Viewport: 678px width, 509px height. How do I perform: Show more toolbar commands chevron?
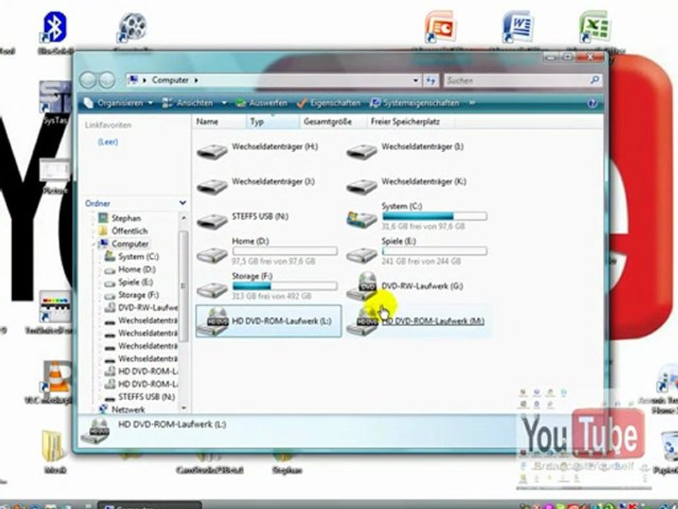pos(472,103)
